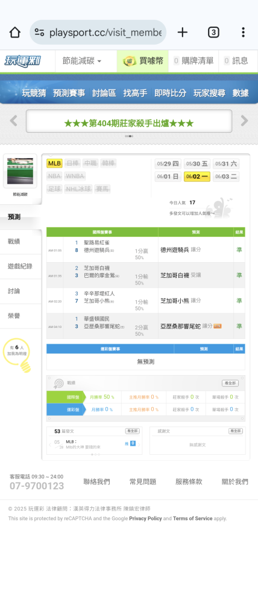Open the 第404期莊家殺手出爐 banner
This screenshot has height=604, width=258.
pyautogui.click(x=129, y=121)
